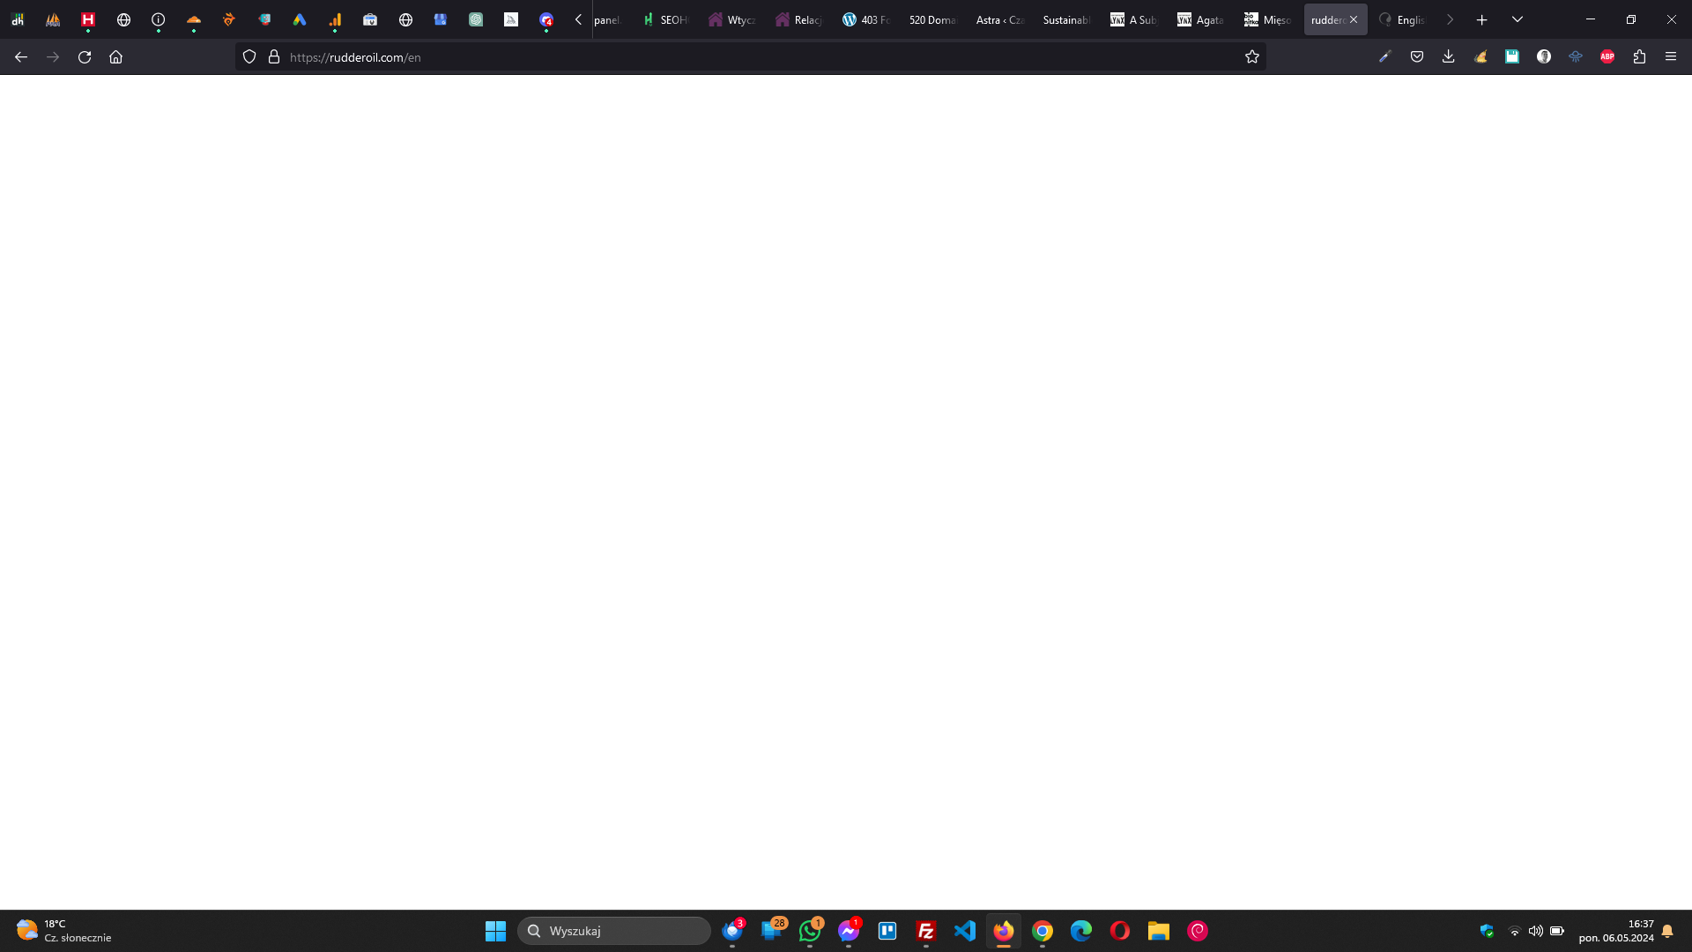Image resolution: width=1692 pixels, height=952 pixels.
Task: Open tracking protection shield info
Action: 249,56
